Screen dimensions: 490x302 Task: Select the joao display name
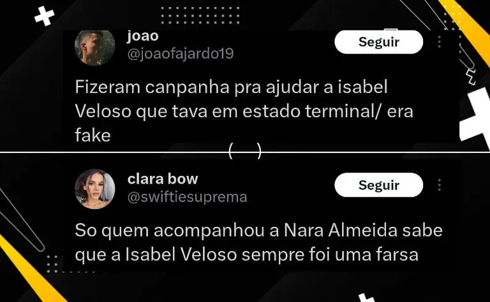(x=143, y=36)
